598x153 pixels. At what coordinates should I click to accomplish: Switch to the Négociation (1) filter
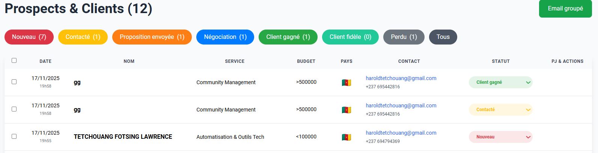pyautogui.click(x=225, y=37)
